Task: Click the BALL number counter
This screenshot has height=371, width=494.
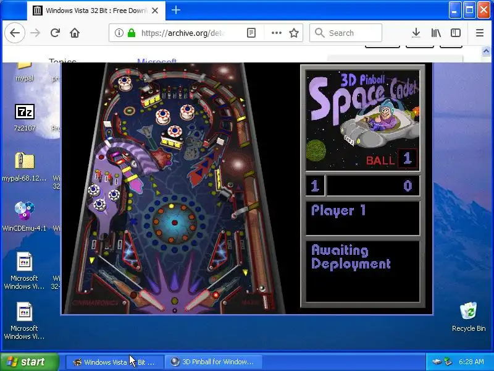Action: coord(408,158)
